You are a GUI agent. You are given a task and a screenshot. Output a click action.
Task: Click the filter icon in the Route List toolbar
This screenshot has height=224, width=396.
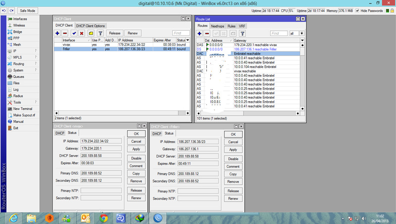tap(243, 33)
